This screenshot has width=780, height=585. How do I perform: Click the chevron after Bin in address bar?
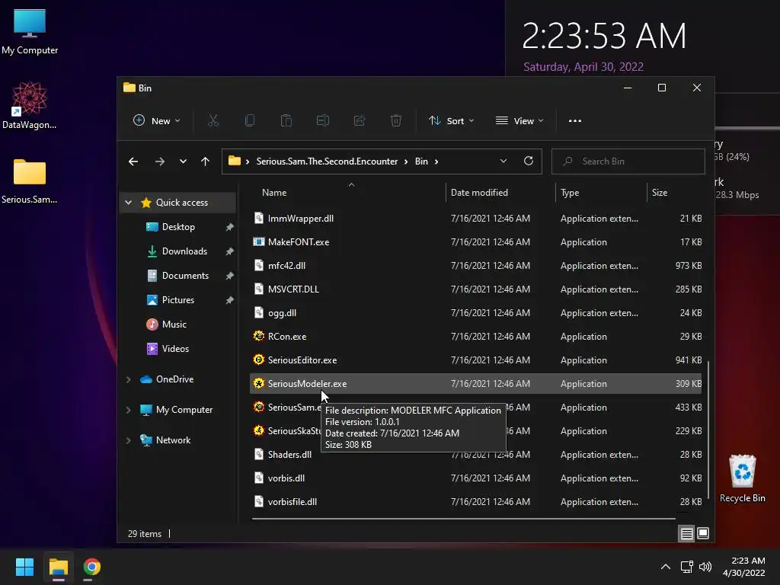436,161
